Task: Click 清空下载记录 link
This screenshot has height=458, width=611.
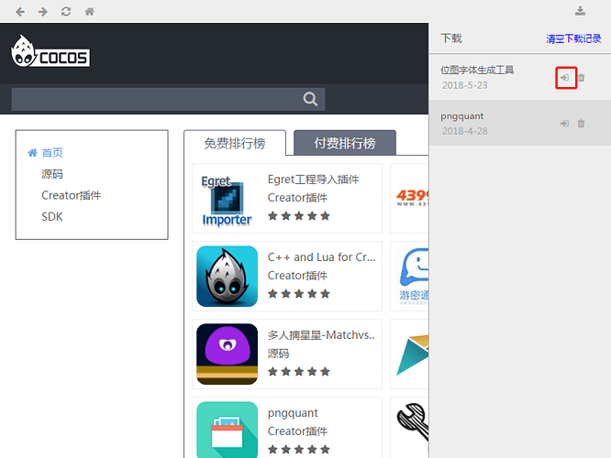Action: pos(573,38)
